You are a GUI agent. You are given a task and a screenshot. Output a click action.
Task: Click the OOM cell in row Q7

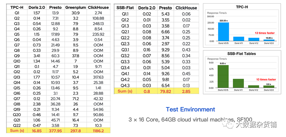98,45
